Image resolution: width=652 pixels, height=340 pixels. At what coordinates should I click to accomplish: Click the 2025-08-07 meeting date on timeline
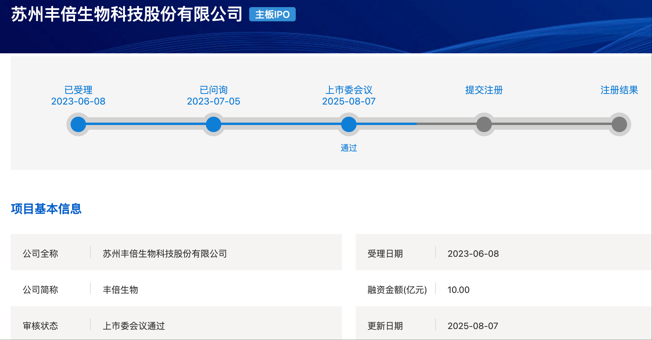pos(349,101)
